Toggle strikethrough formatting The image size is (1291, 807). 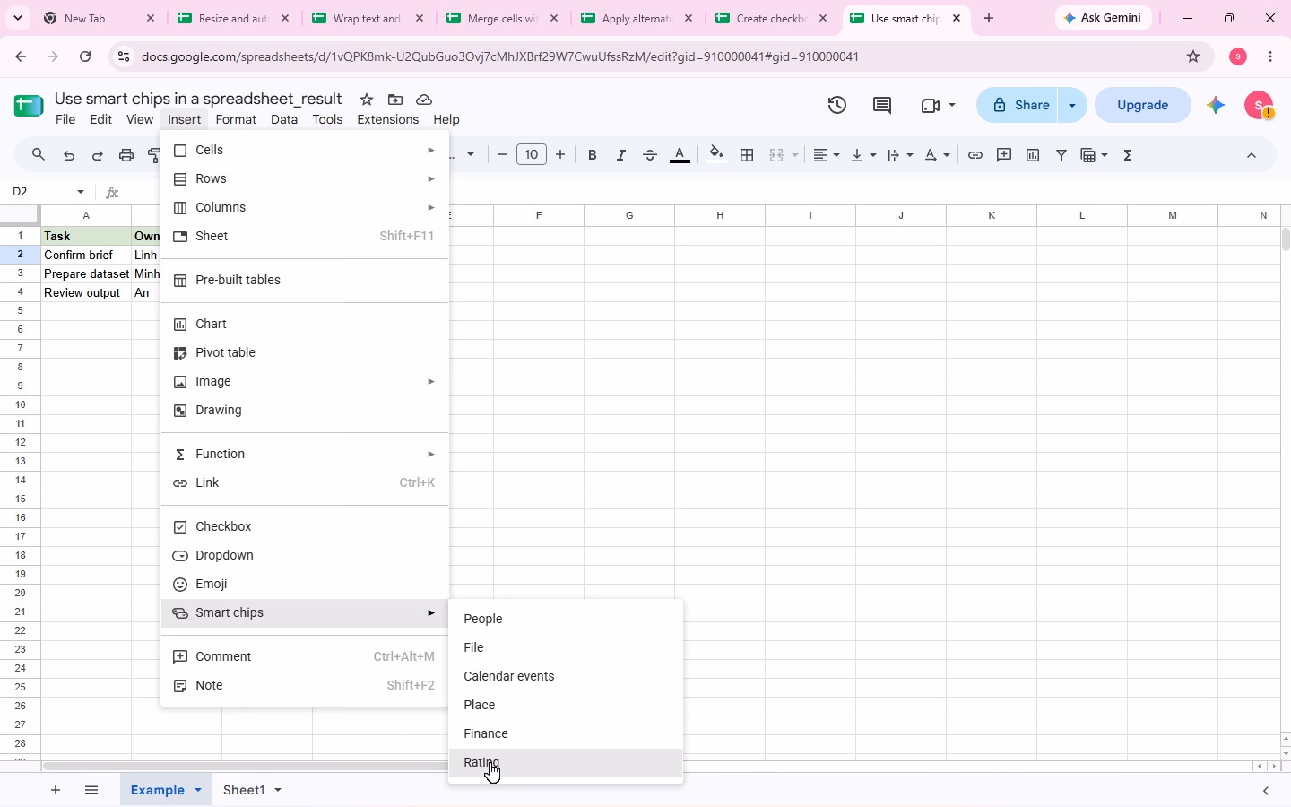[650, 155]
